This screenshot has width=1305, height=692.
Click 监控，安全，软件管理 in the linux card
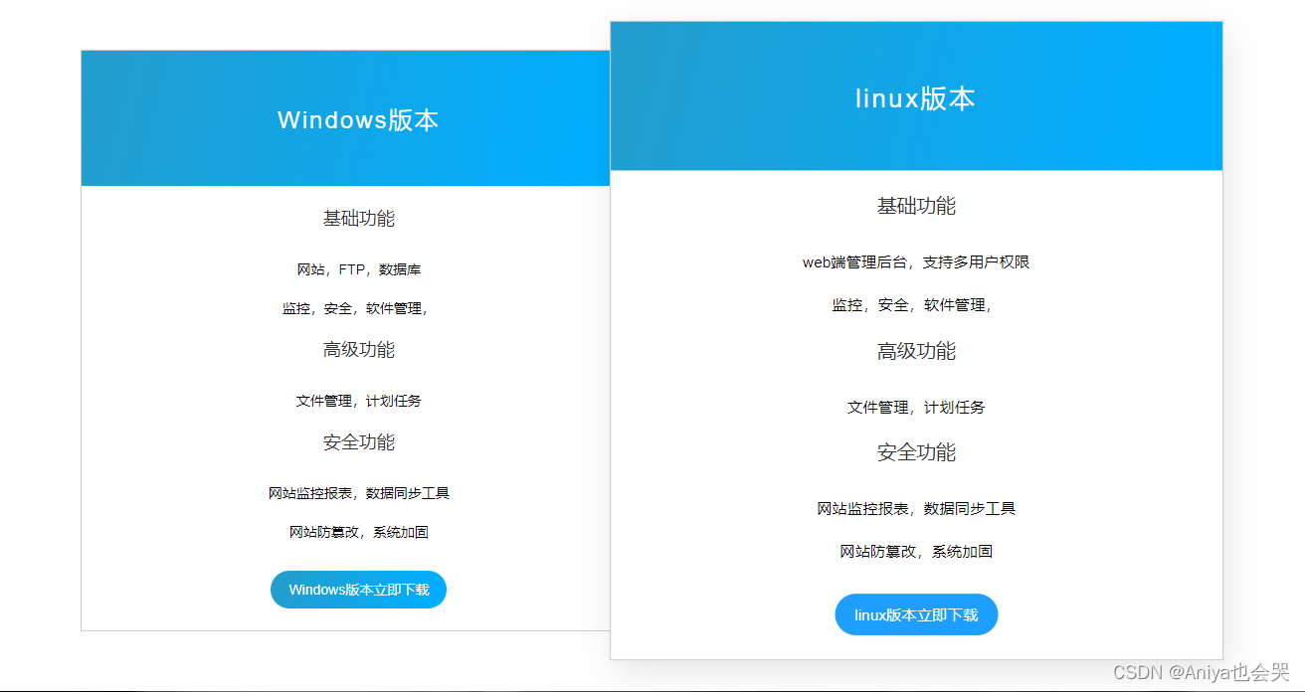[912, 305]
